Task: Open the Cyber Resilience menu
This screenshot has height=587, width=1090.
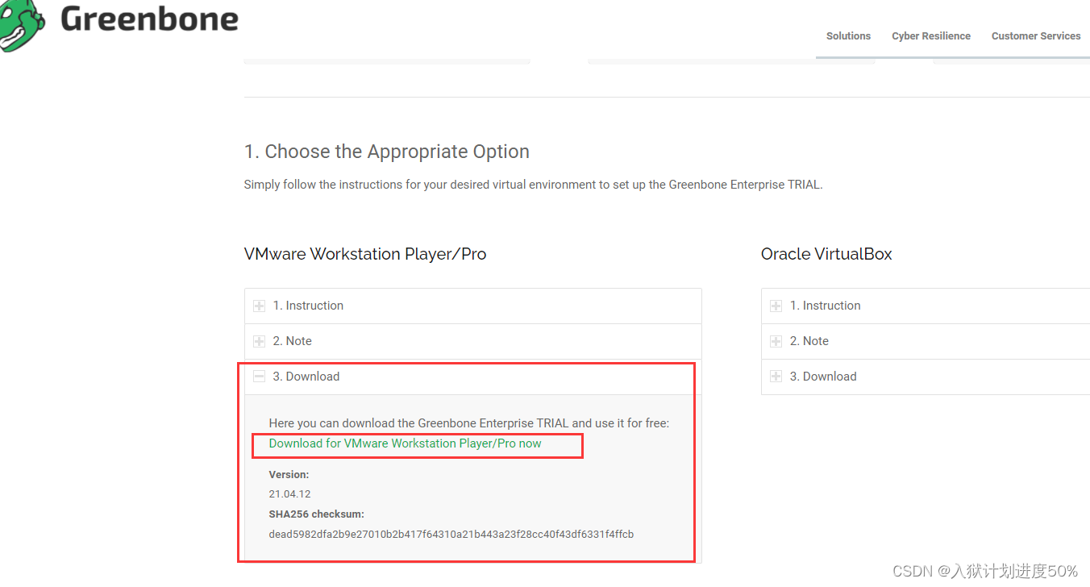Action: pos(931,36)
